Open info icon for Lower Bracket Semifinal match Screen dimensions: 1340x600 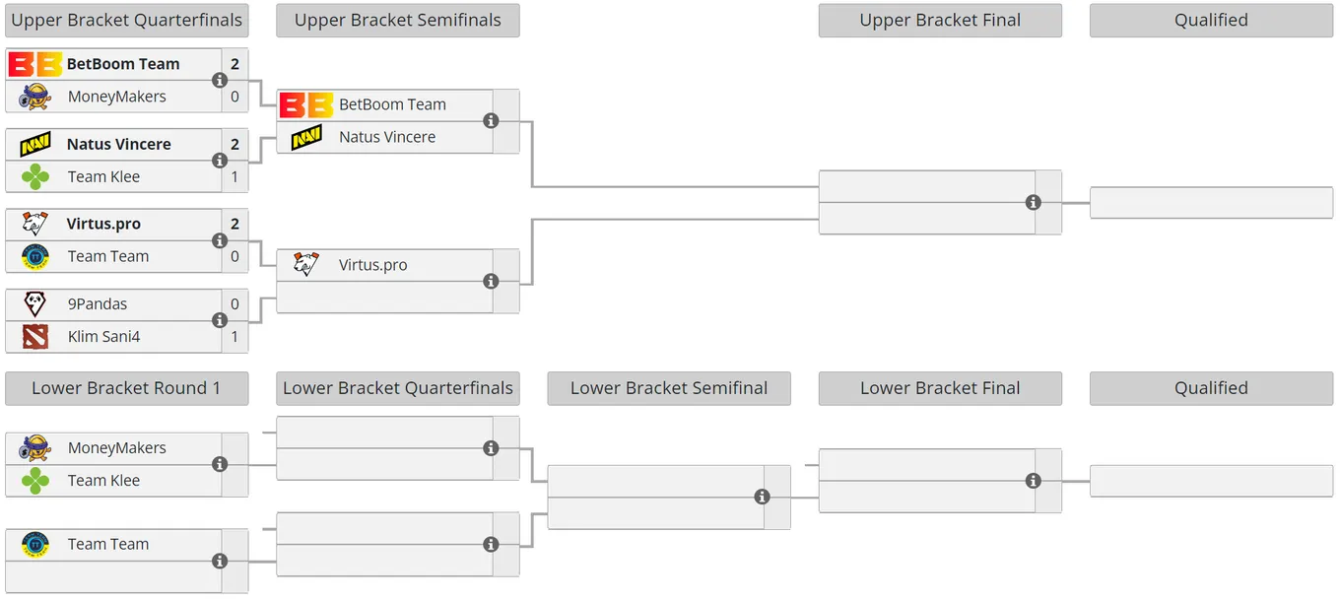pos(762,497)
